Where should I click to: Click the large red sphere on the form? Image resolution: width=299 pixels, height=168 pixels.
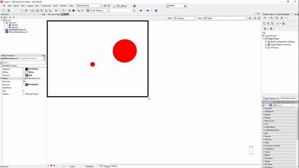[x=125, y=51]
